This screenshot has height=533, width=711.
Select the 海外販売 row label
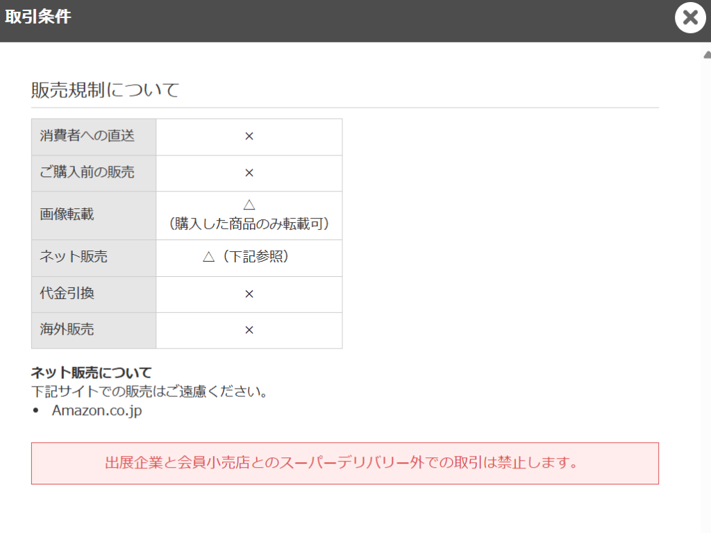click(x=67, y=330)
